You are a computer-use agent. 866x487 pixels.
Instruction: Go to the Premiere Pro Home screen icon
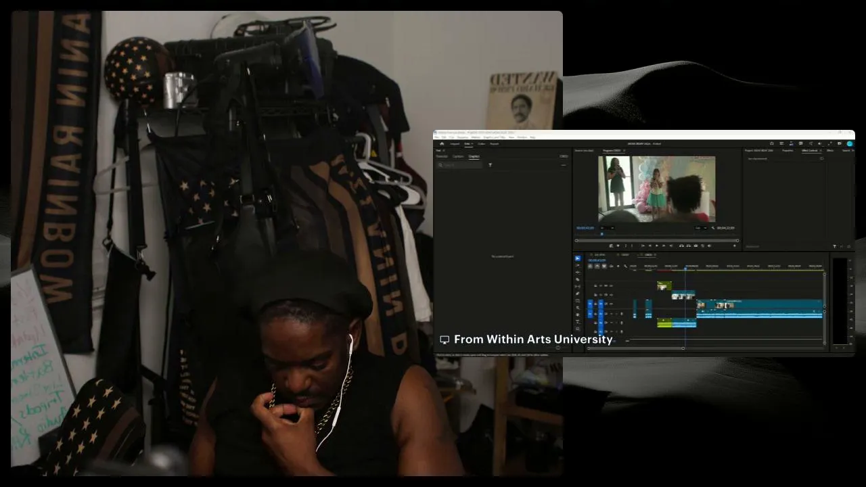[442, 143]
